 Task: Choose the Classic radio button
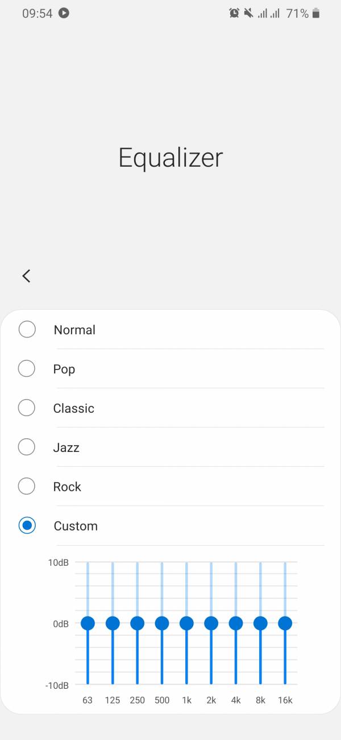(x=27, y=408)
